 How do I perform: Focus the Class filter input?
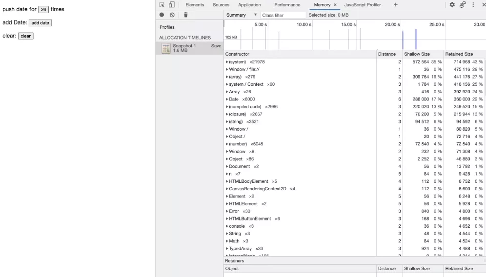pos(283,15)
